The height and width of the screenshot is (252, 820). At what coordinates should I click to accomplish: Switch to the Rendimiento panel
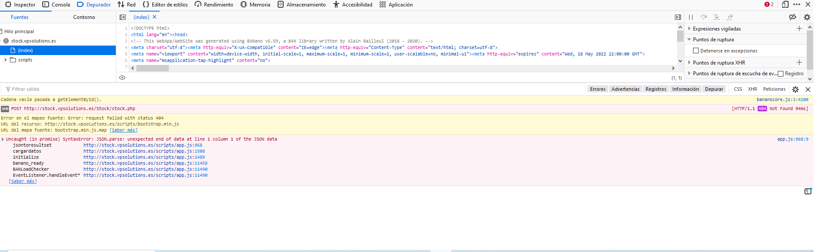214,5
